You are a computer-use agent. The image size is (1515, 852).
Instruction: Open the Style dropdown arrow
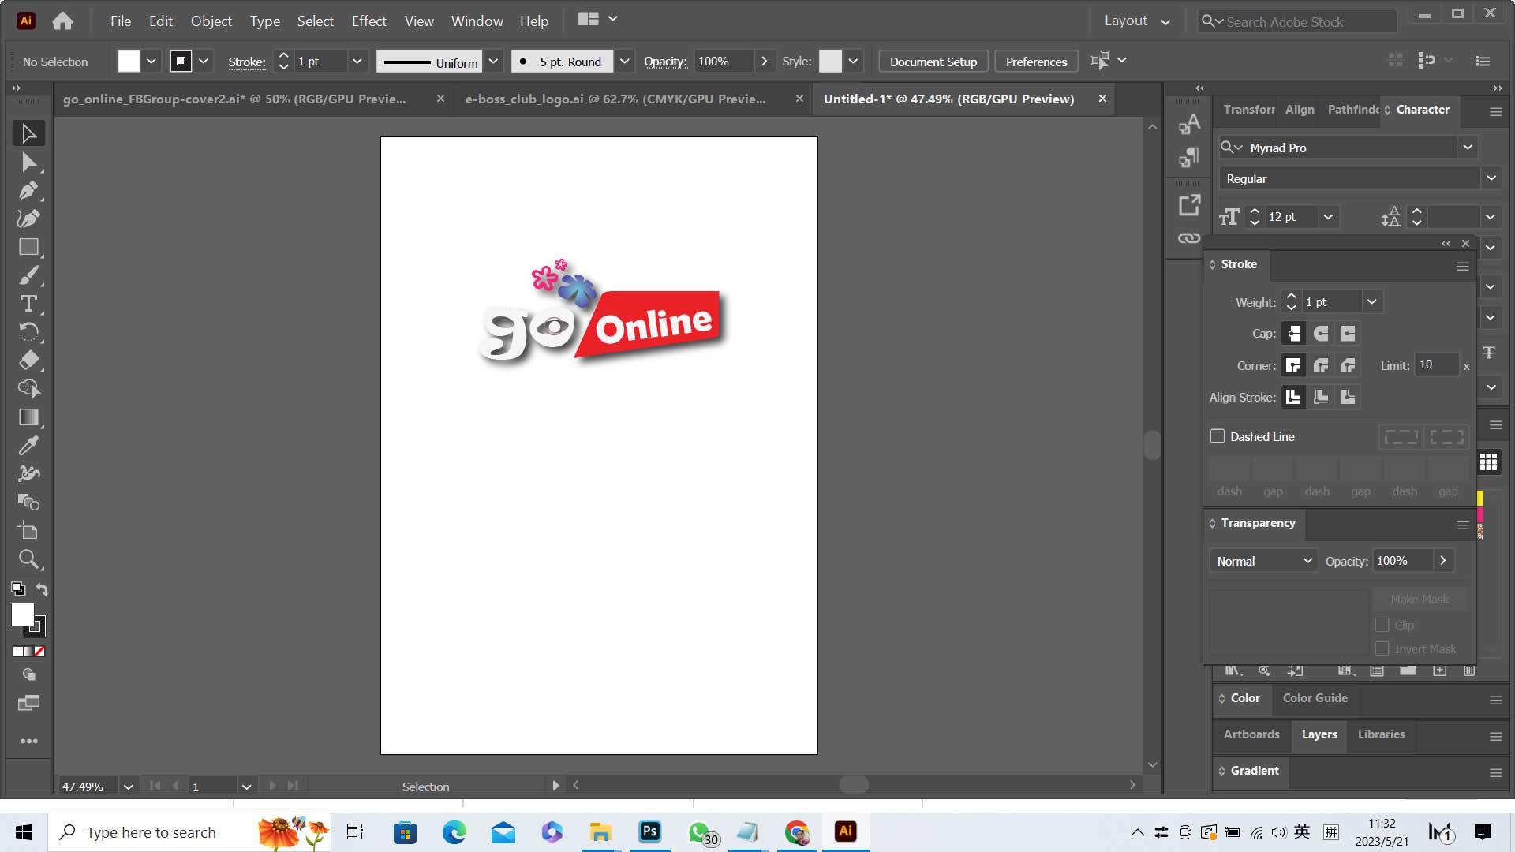(x=853, y=62)
